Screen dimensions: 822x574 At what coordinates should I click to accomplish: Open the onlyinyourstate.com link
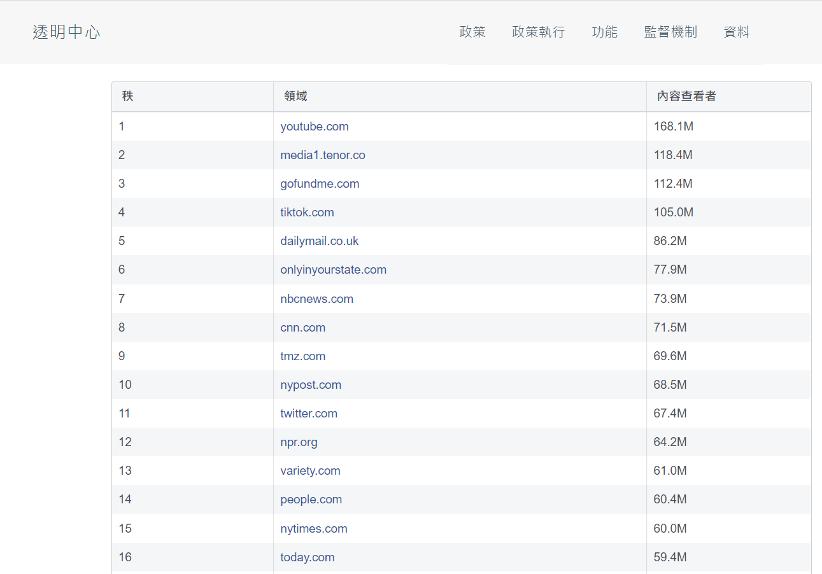pos(334,270)
